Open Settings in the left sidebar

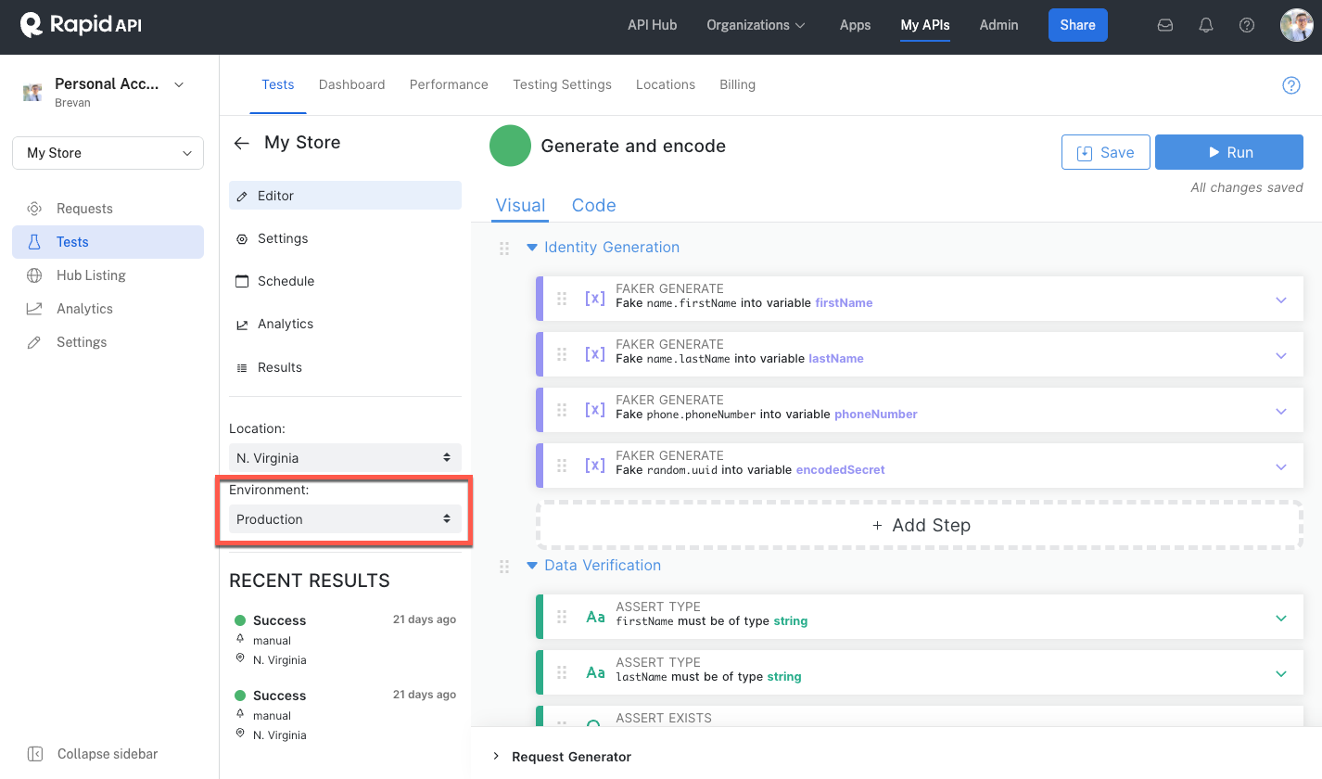coord(108,342)
